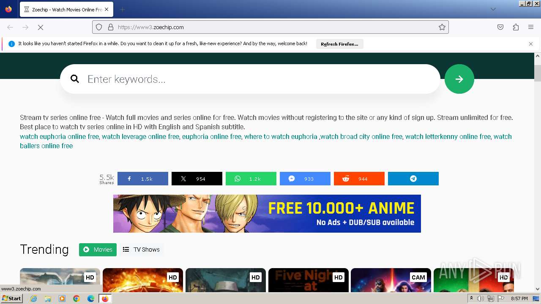Viewport: 541px width, 304px height.
Task: Open File Explorer from the taskbar
Action: tap(48, 299)
